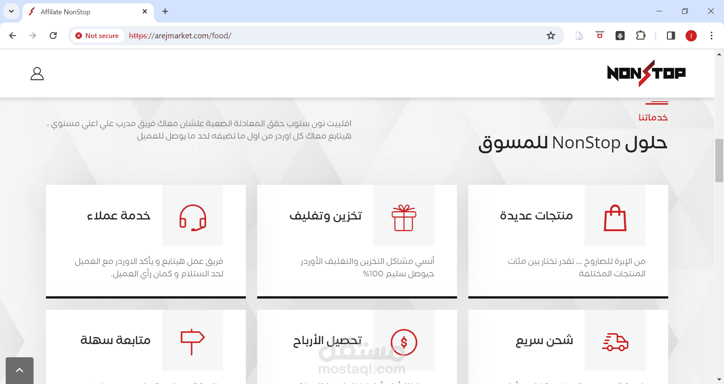Viewport: 724px width, 384px height.
Task: Click the تحصيل الأرباح card title
Action: (327, 341)
